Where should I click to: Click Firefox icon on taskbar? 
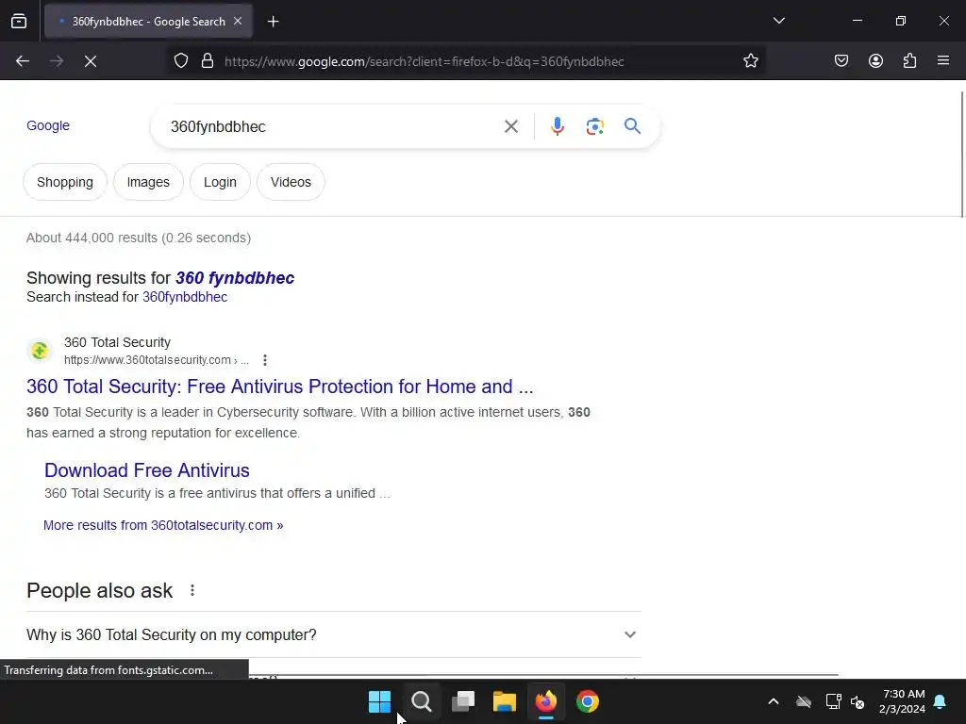click(x=546, y=701)
